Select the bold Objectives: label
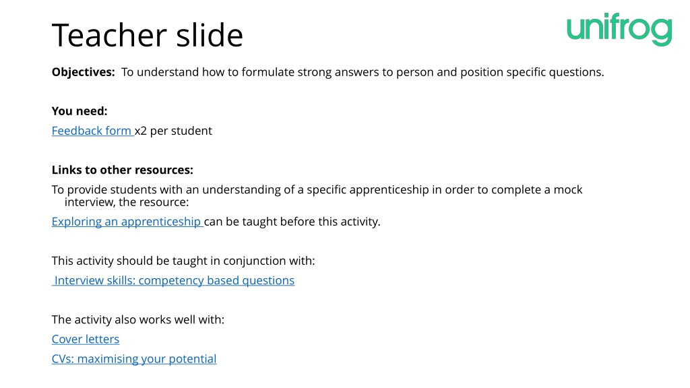Viewport: 690px width, 388px height. [83, 72]
